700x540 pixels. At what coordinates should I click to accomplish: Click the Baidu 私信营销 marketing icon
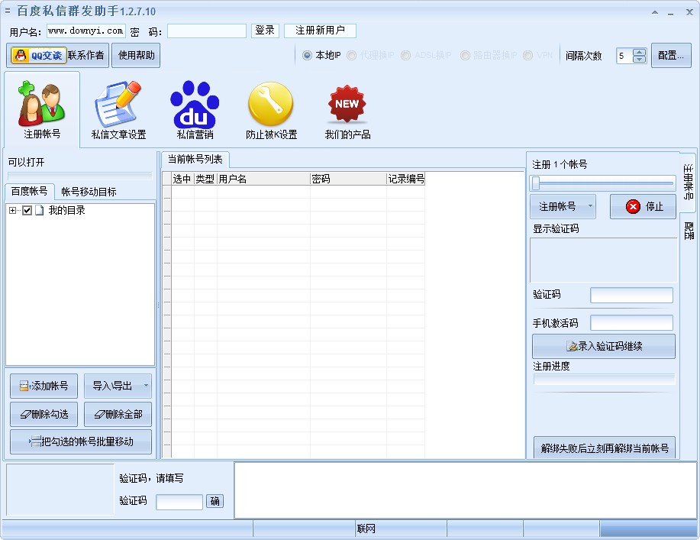pyautogui.click(x=193, y=107)
